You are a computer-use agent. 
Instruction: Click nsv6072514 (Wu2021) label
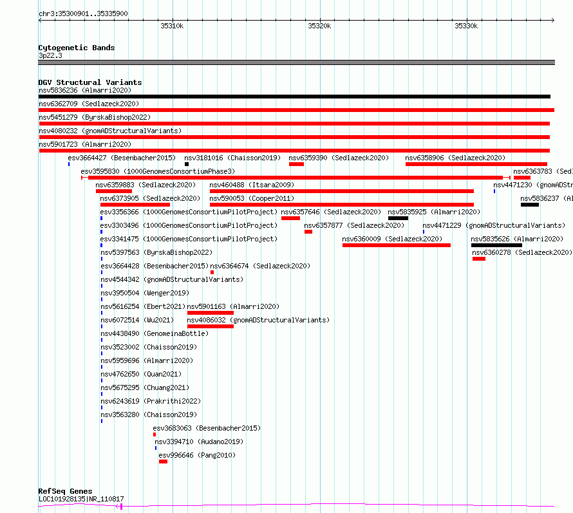[137, 320]
